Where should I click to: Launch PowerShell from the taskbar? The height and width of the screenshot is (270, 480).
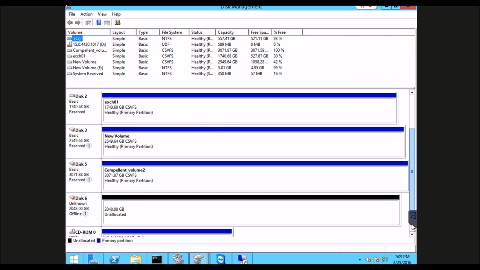[x=114, y=259]
